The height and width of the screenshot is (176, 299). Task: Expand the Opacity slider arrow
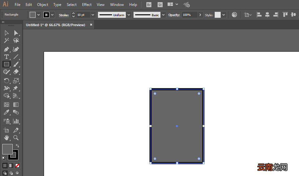[200, 15]
